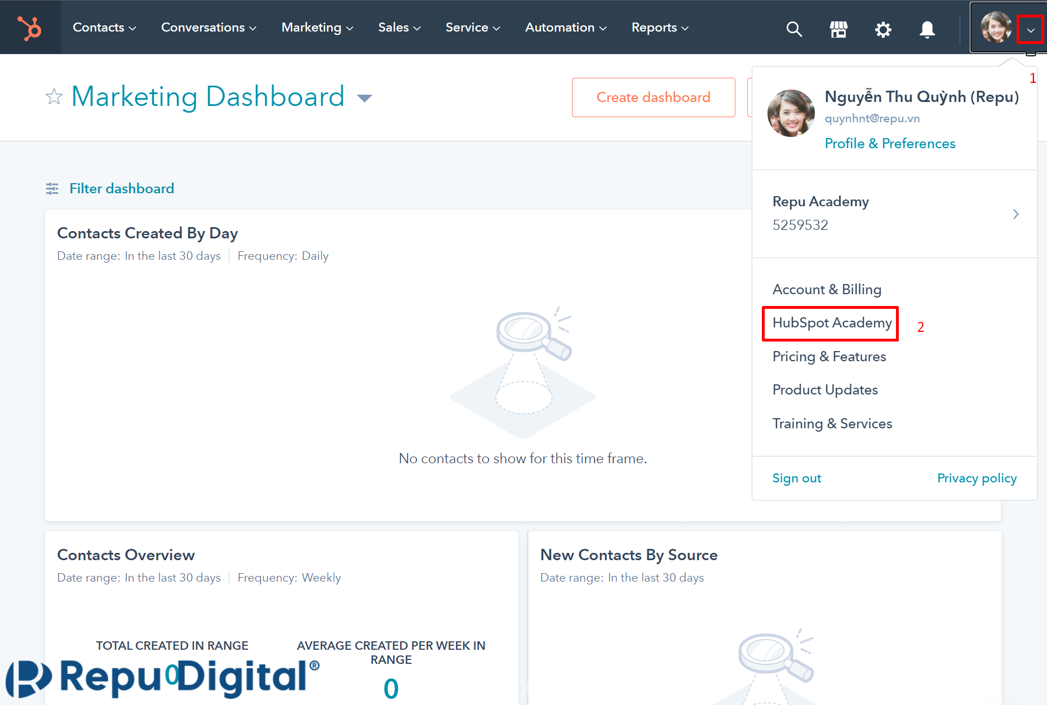Click the Frequency: Weekly label
Image resolution: width=1047 pixels, height=705 pixels.
[x=289, y=578]
